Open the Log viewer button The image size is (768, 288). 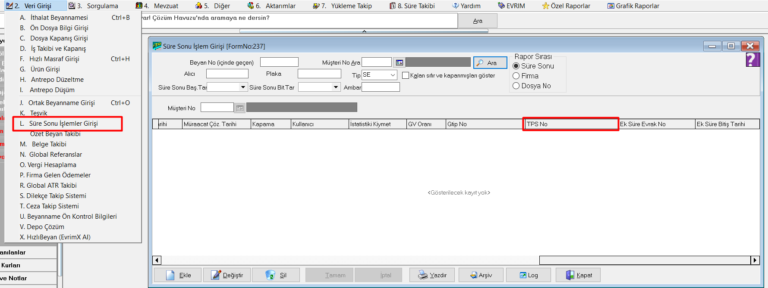point(529,275)
